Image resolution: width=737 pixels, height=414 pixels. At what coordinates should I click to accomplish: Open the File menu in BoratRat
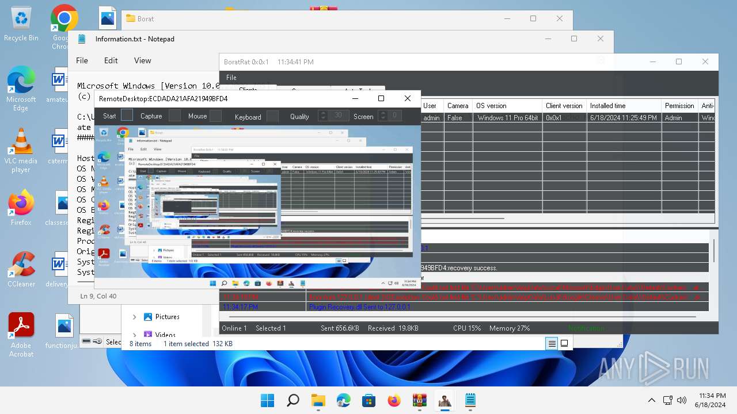(x=231, y=77)
